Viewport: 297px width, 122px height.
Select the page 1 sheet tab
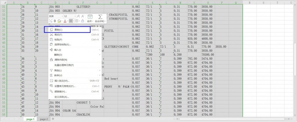[x=30, y=119]
